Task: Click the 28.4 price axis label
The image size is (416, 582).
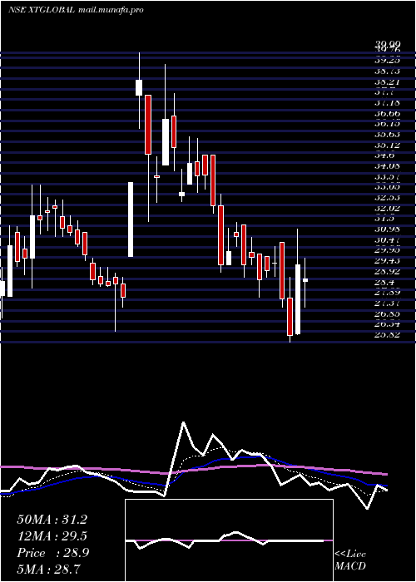Action: coord(384,283)
